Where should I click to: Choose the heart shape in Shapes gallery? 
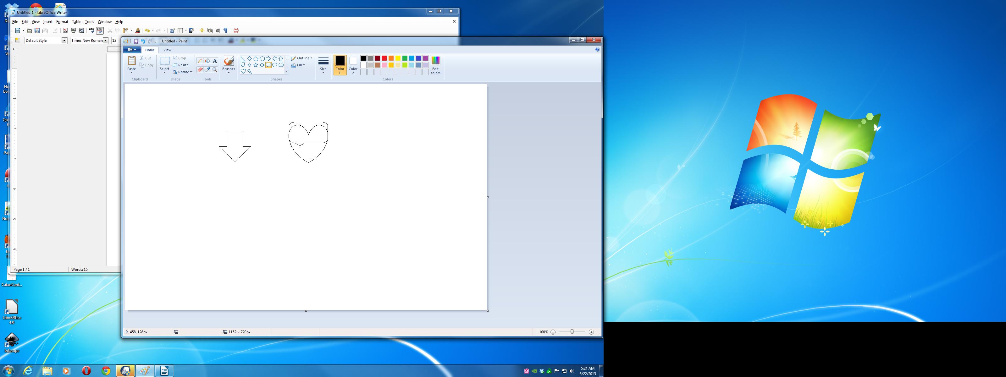(243, 71)
